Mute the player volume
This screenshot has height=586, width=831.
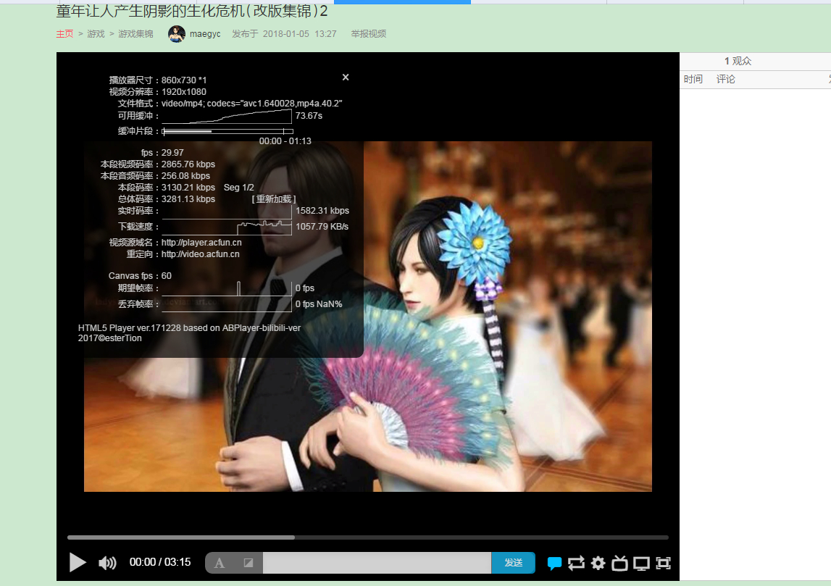(107, 563)
